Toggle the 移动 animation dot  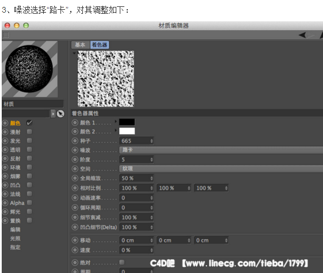tap(75, 240)
